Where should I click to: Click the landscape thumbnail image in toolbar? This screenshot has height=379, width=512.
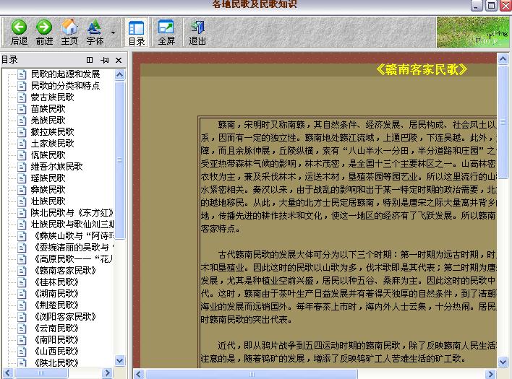coord(473,32)
